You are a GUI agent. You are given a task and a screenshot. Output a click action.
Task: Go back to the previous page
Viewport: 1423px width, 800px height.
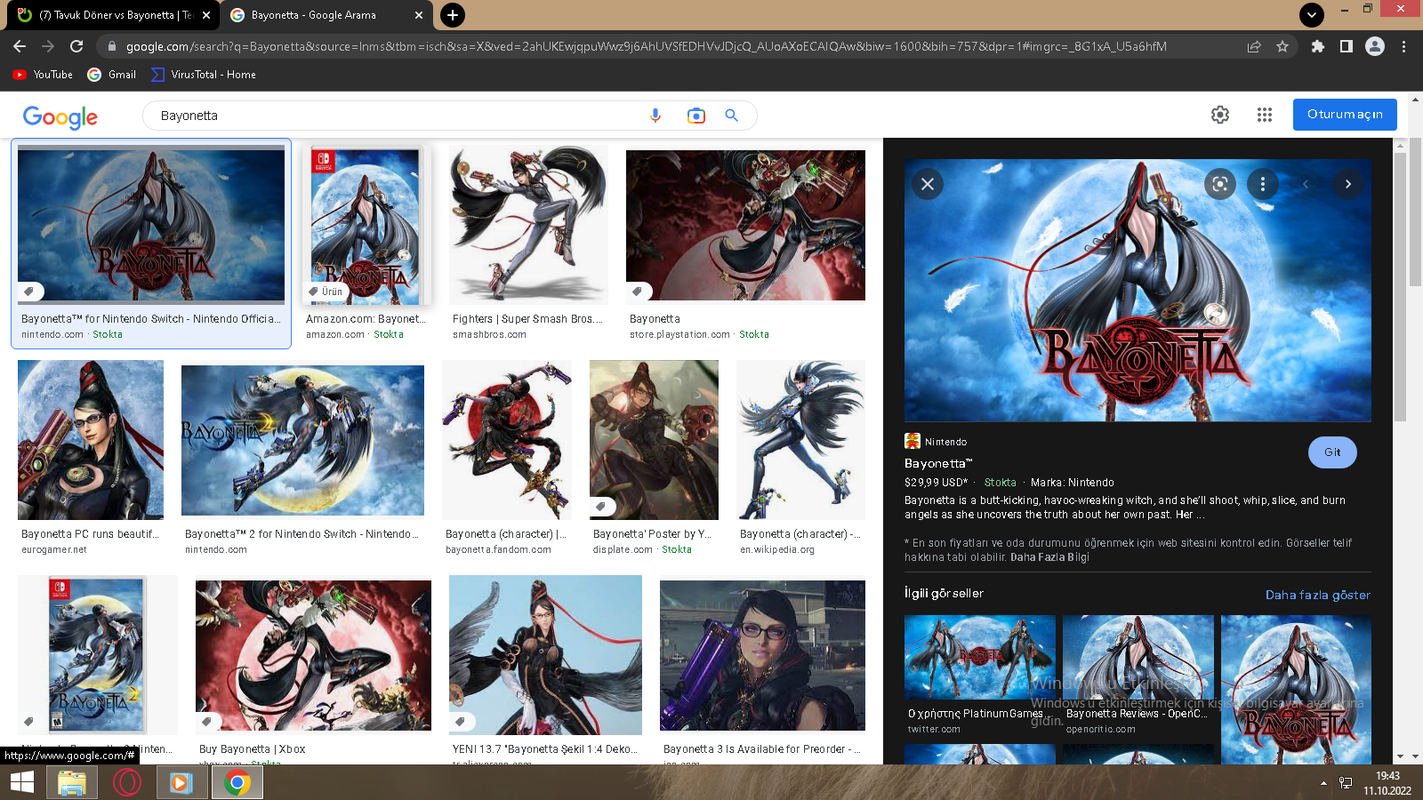[20, 46]
